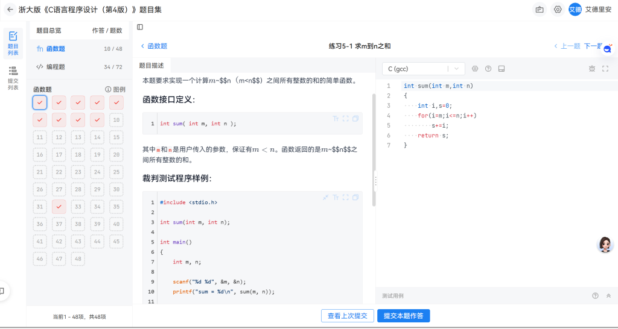
Task: Open the C (gcc) language dropdown
Action: 424,69
